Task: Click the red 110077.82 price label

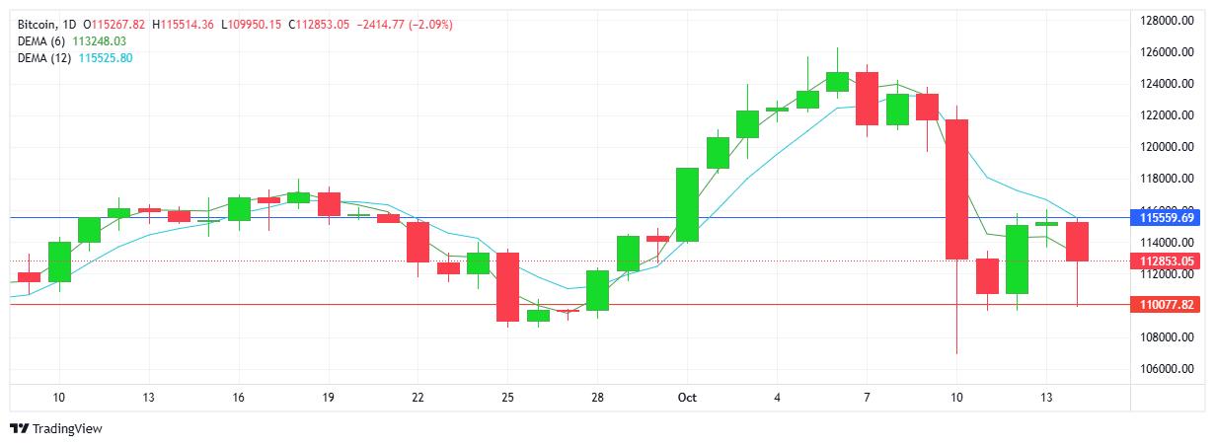Action: pyautogui.click(x=1168, y=306)
